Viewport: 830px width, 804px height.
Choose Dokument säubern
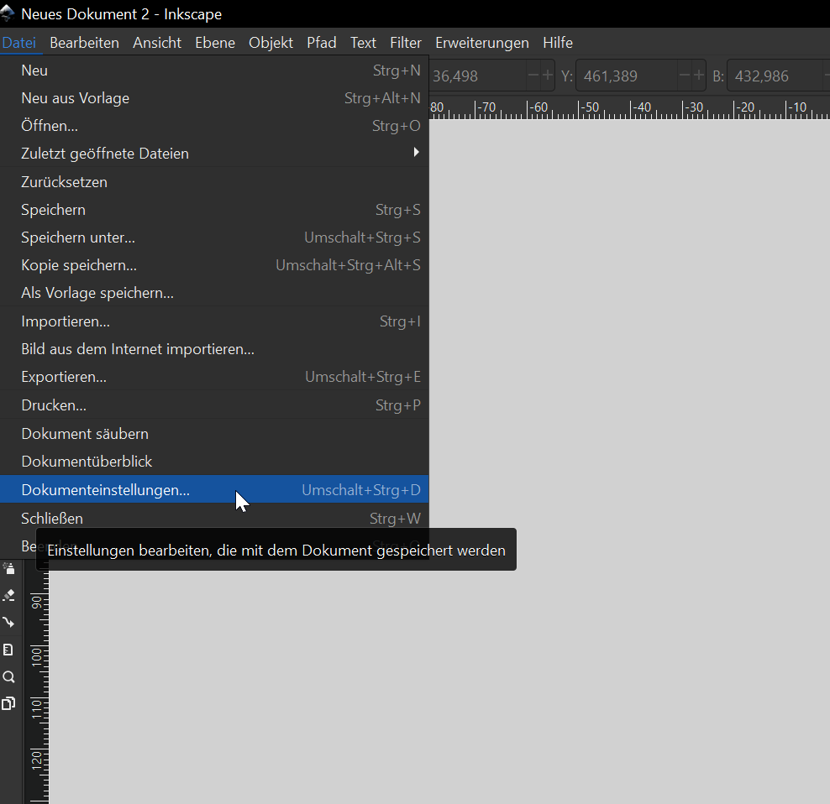[214, 434]
